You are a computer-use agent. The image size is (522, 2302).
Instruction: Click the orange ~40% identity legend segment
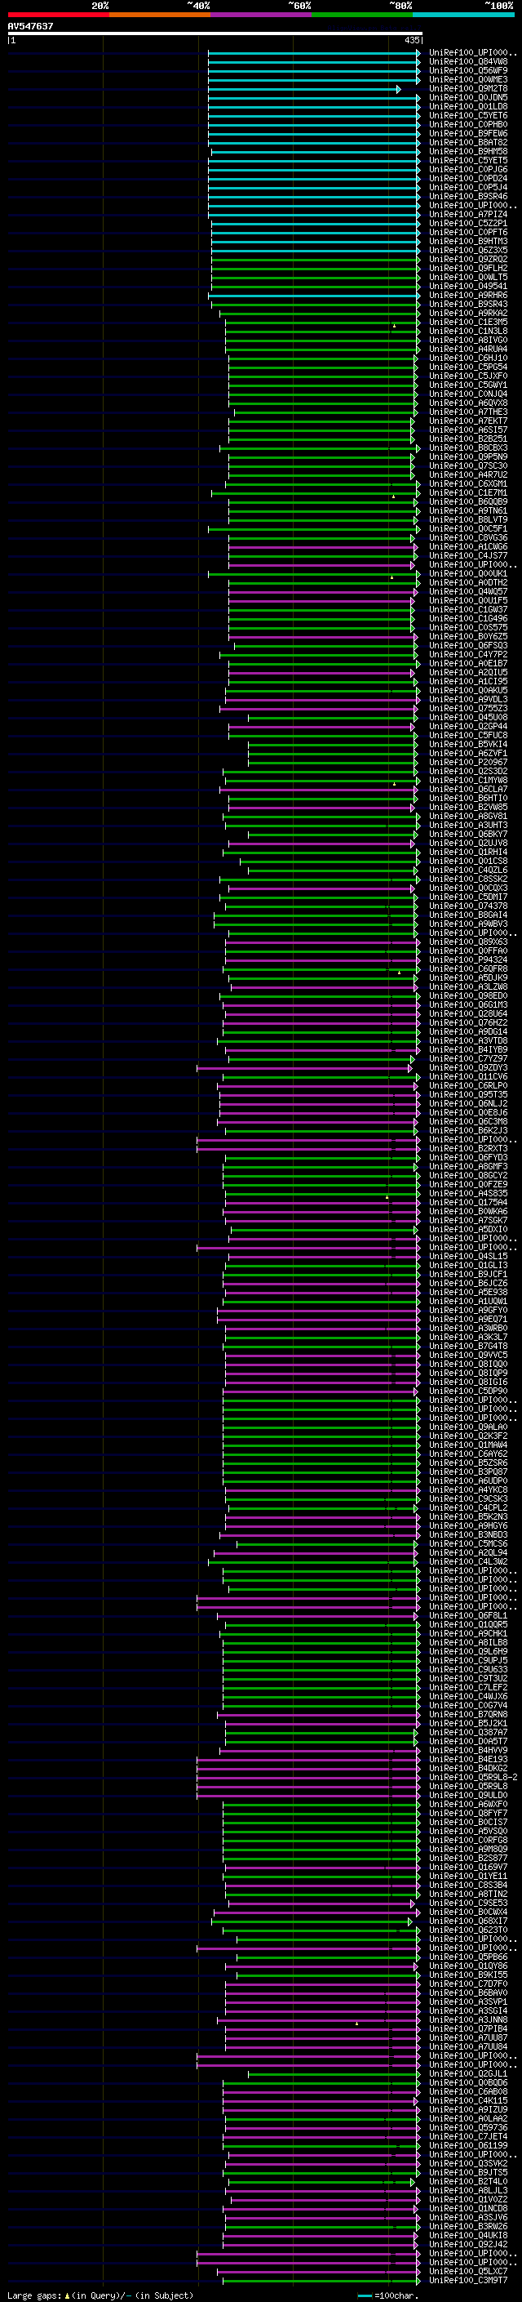click(x=160, y=15)
